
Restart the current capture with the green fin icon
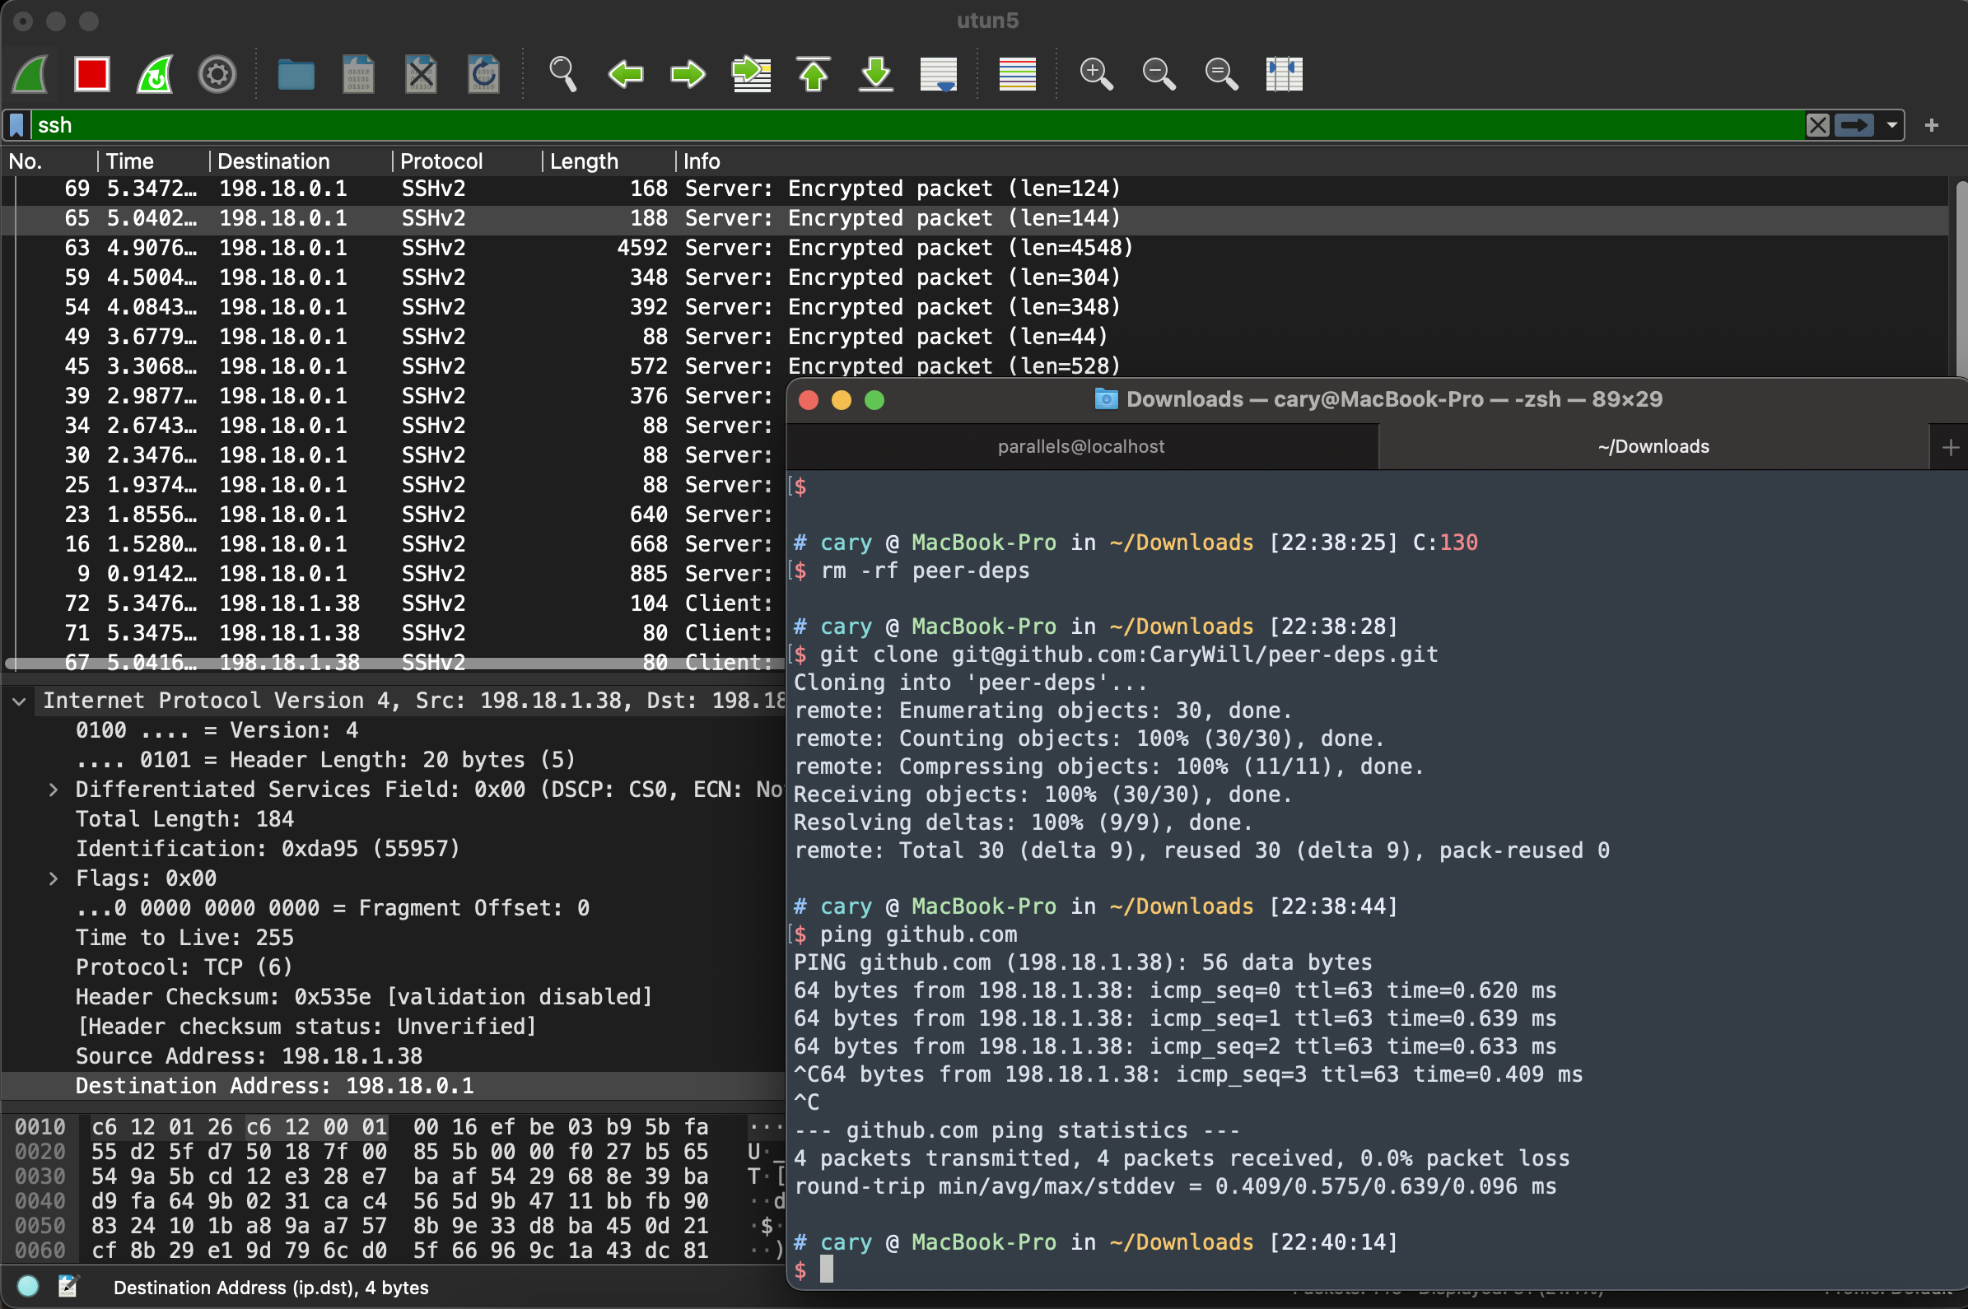(x=156, y=74)
